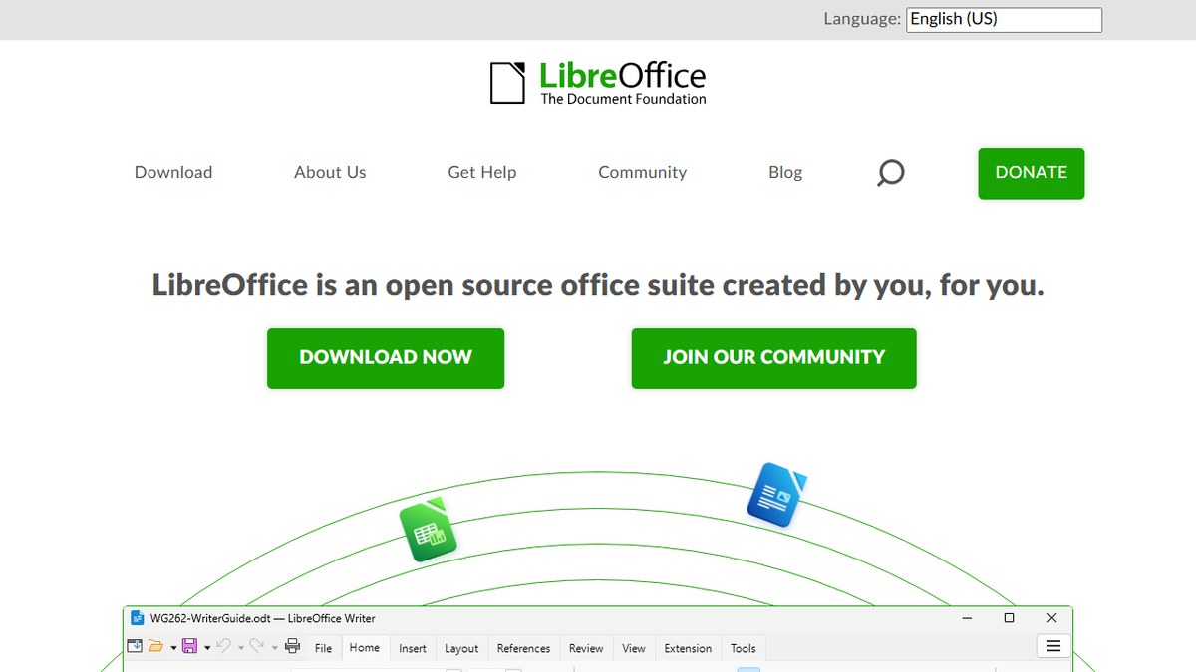Click the DOWNLOAD NOW button
Viewport: 1196px width, 672px height.
386,357
